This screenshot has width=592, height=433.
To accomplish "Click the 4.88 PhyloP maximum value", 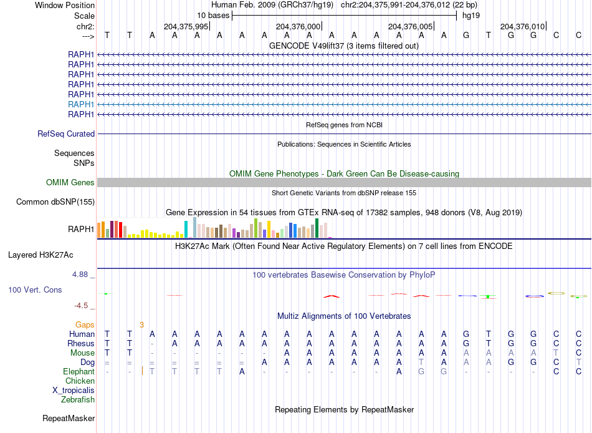I will click(80, 275).
